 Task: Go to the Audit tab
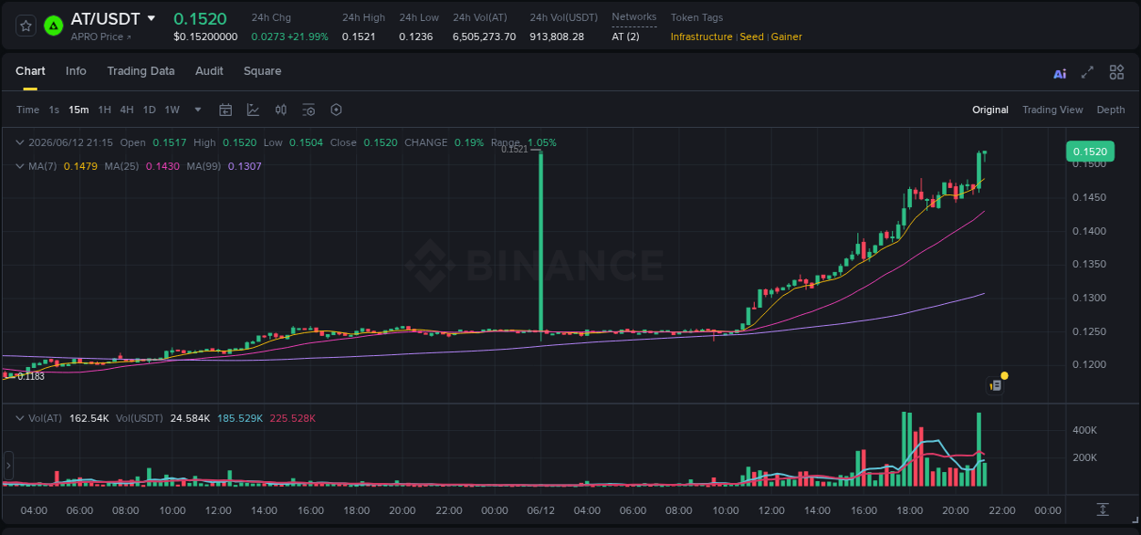pos(209,71)
